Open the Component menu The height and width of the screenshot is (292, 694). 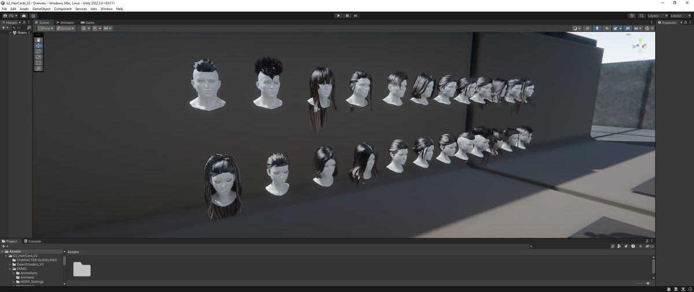click(63, 9)
